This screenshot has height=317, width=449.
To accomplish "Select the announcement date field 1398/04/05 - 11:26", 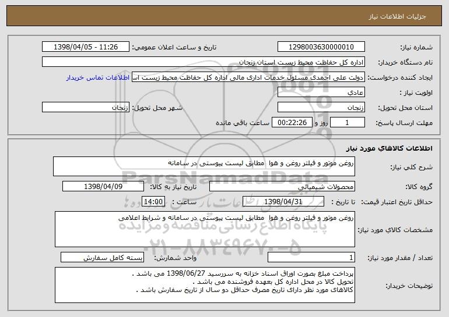I will coord(86,47).
